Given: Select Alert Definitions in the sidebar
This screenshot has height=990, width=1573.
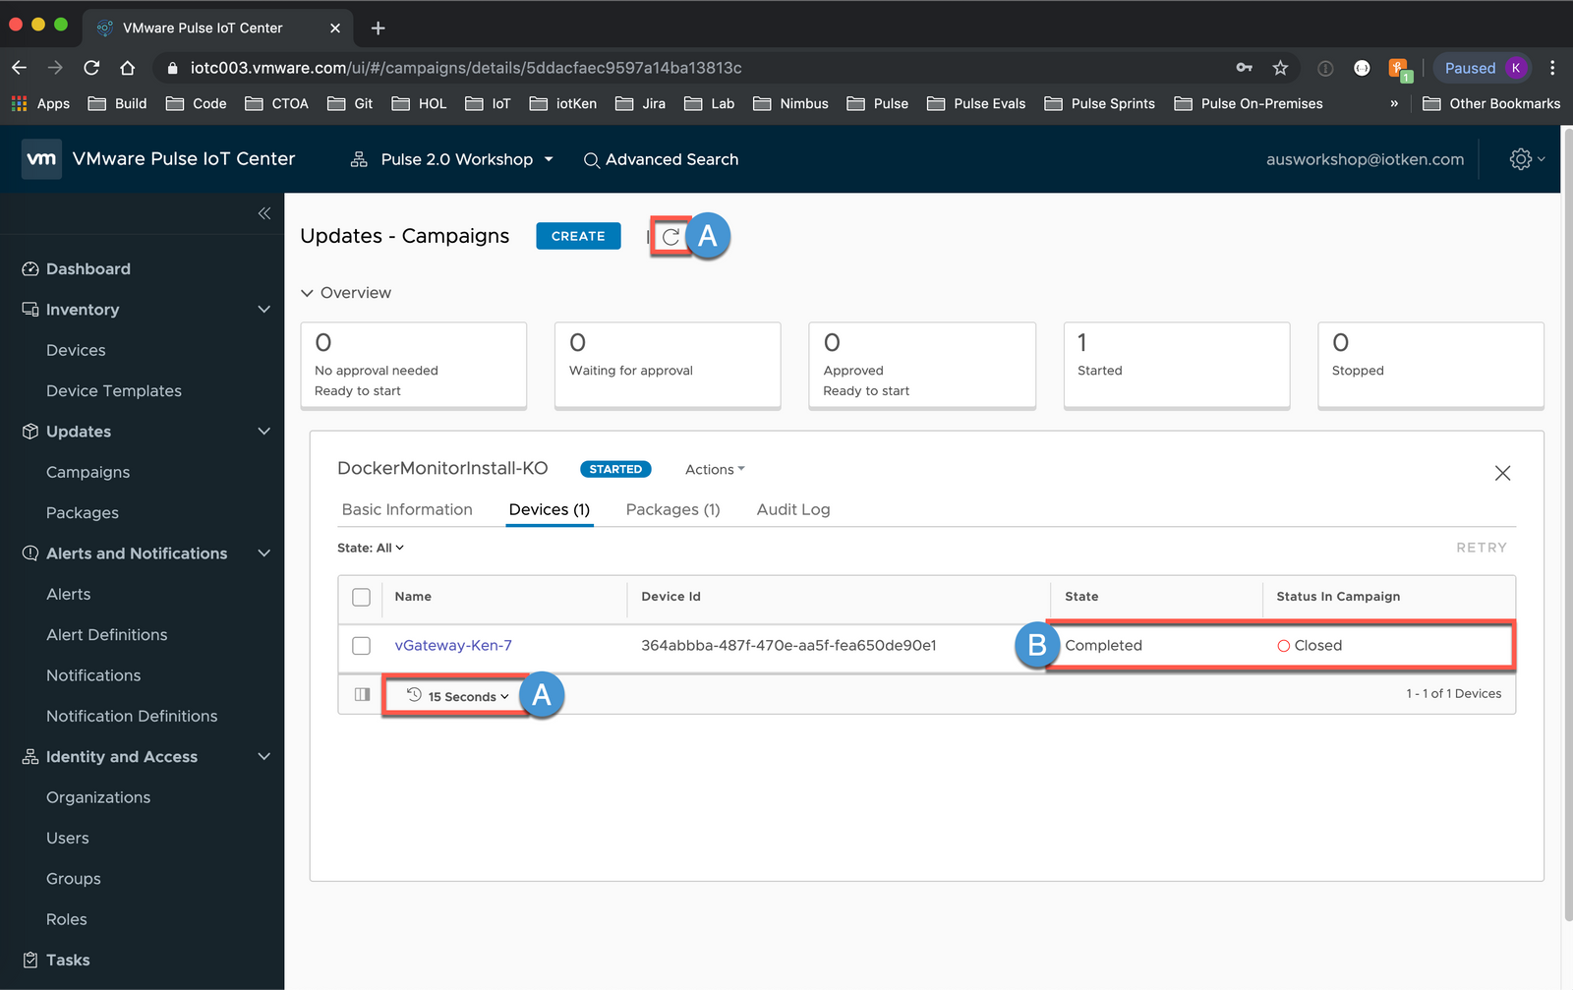Looking at the screenshot, I should coord(107,635).
